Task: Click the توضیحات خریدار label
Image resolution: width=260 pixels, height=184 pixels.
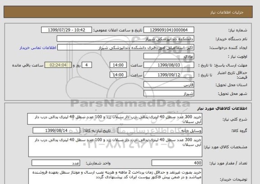Action: point(233,179)
